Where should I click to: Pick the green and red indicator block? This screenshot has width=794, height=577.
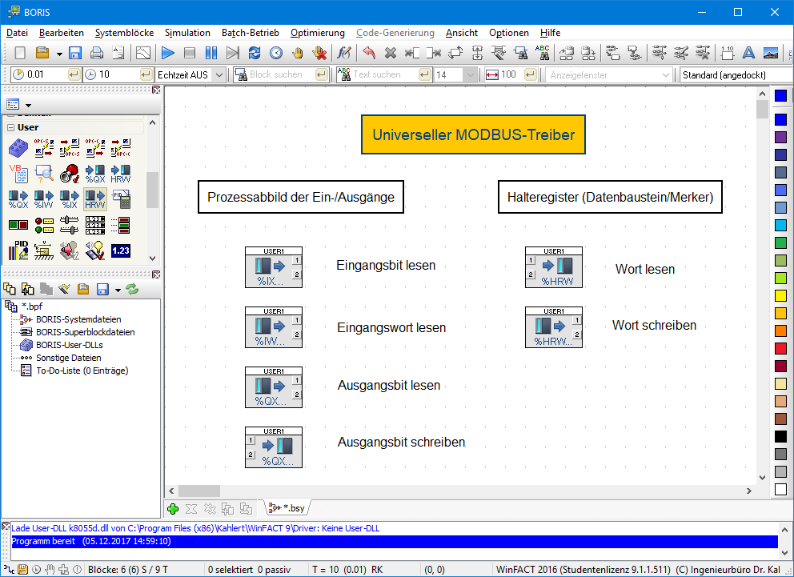pyautogui.click(x=18, y=225)
